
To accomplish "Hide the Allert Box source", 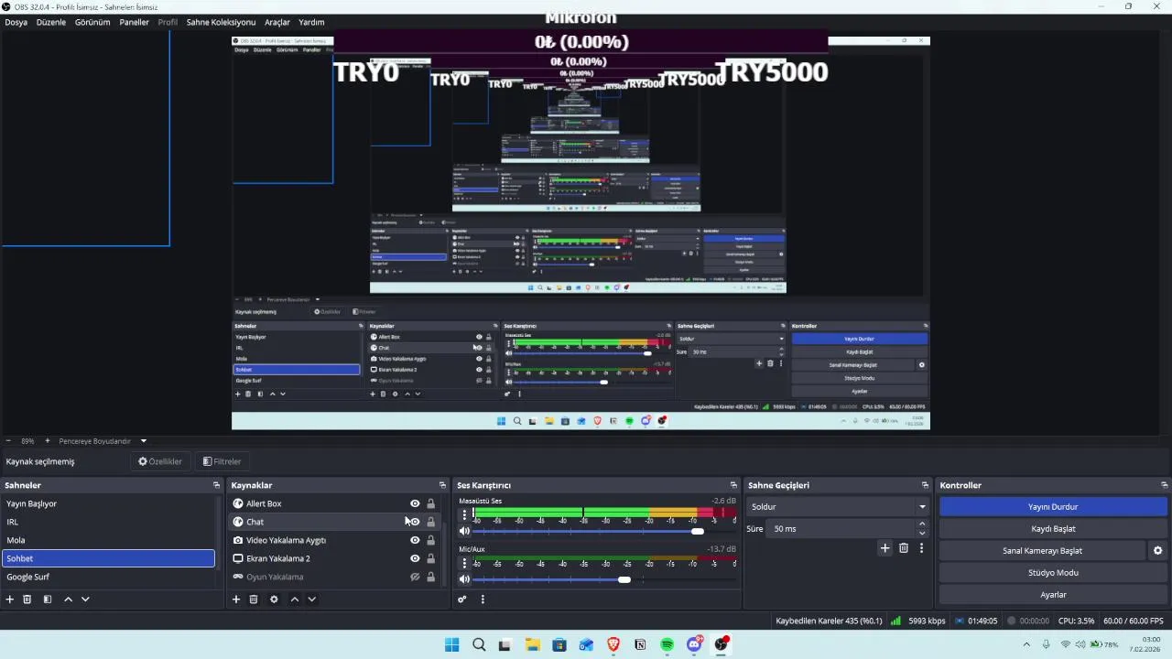I will click(x=415, y=503).
